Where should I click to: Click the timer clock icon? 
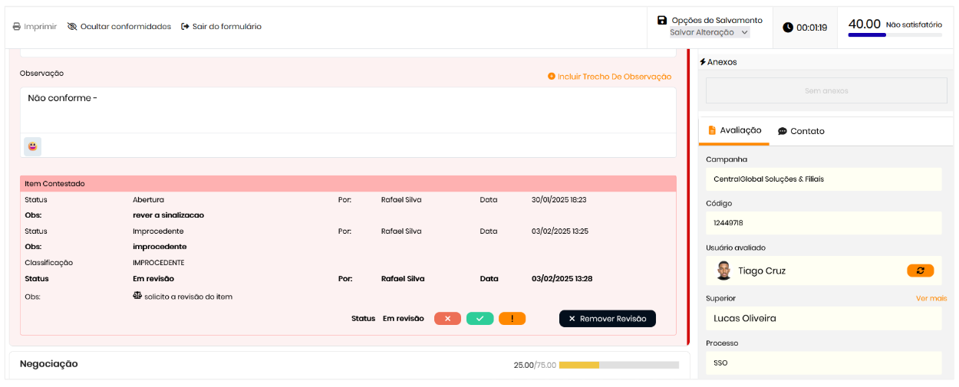coord(788,28)
